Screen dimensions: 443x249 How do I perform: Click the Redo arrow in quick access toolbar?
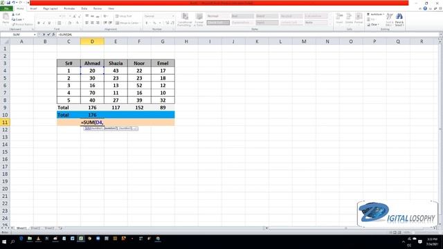coord(20,3)
